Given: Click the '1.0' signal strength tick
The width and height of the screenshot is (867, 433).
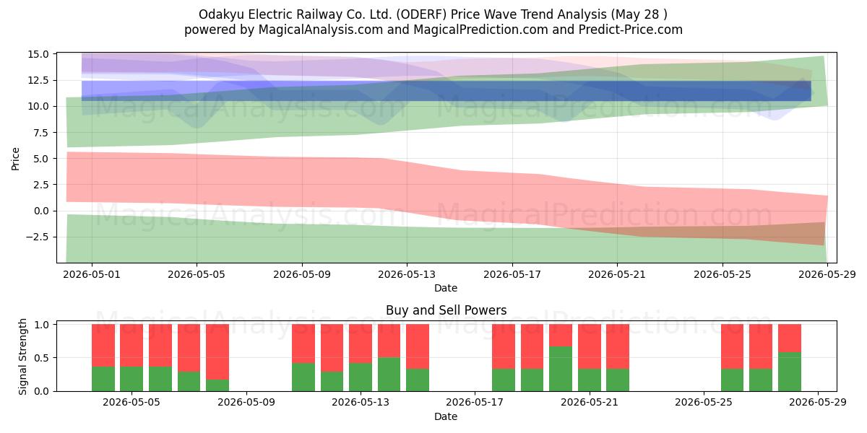Looking at the screenshot, I should point(42,325).
